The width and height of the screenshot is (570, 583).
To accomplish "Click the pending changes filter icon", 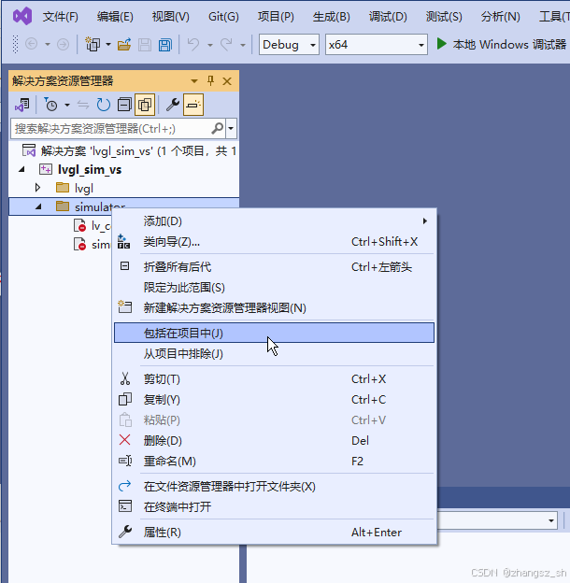I will [x=51, y=105].
